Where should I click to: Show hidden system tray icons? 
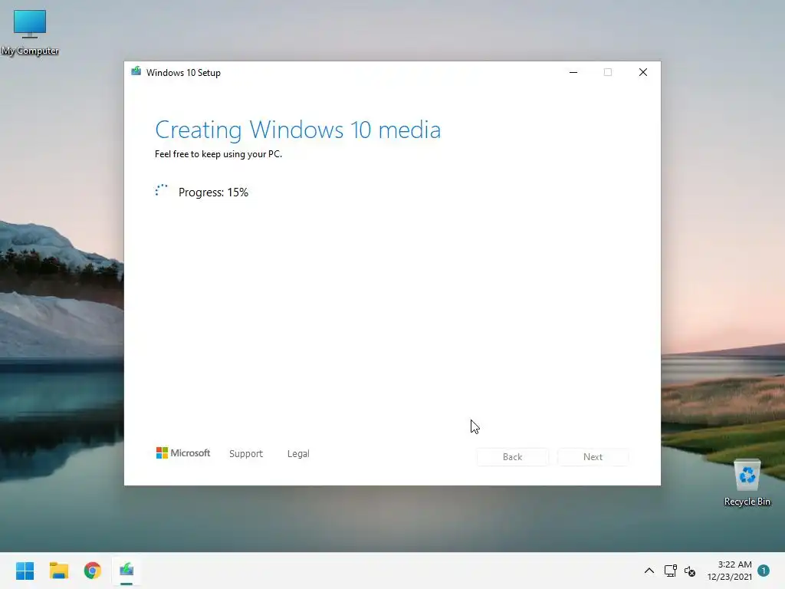pyautogui.click(x=649, y=571)
